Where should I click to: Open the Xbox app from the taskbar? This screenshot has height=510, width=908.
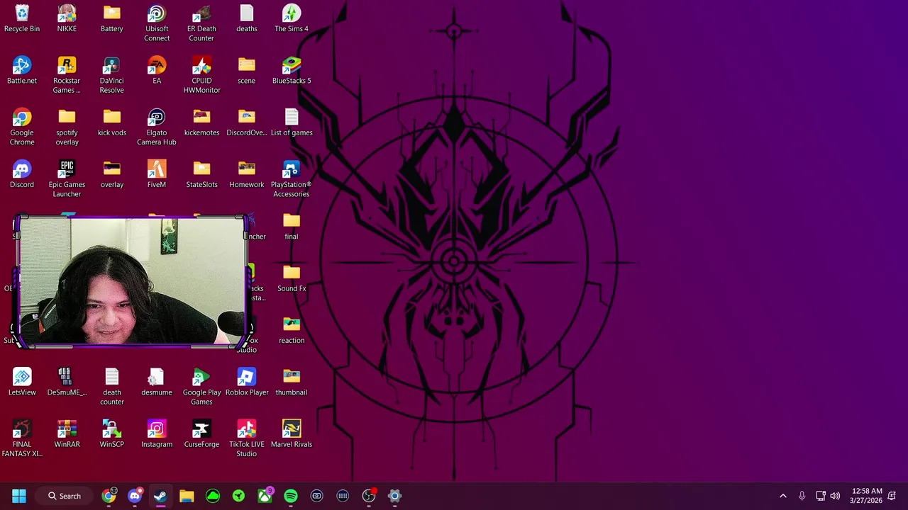tap(265, 496)
